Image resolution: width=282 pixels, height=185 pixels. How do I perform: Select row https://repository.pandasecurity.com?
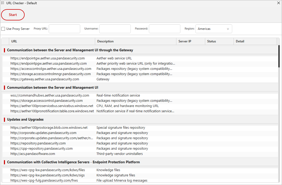coord(140,143)
